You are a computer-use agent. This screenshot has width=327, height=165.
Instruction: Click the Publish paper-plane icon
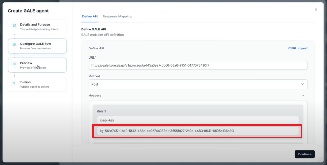point(14,83)
